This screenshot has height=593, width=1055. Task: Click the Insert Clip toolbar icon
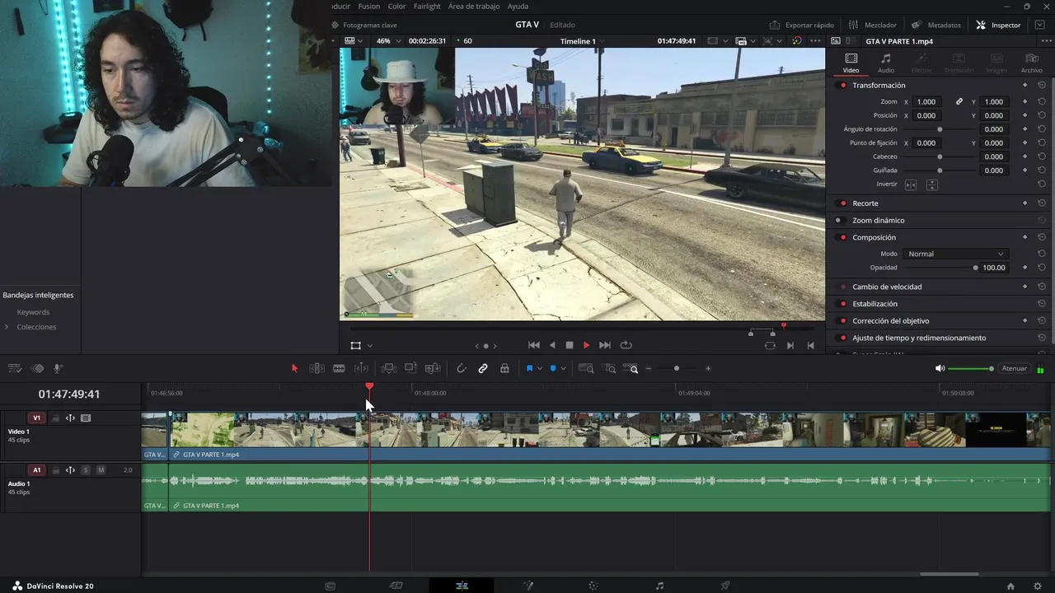click(388, 368)
